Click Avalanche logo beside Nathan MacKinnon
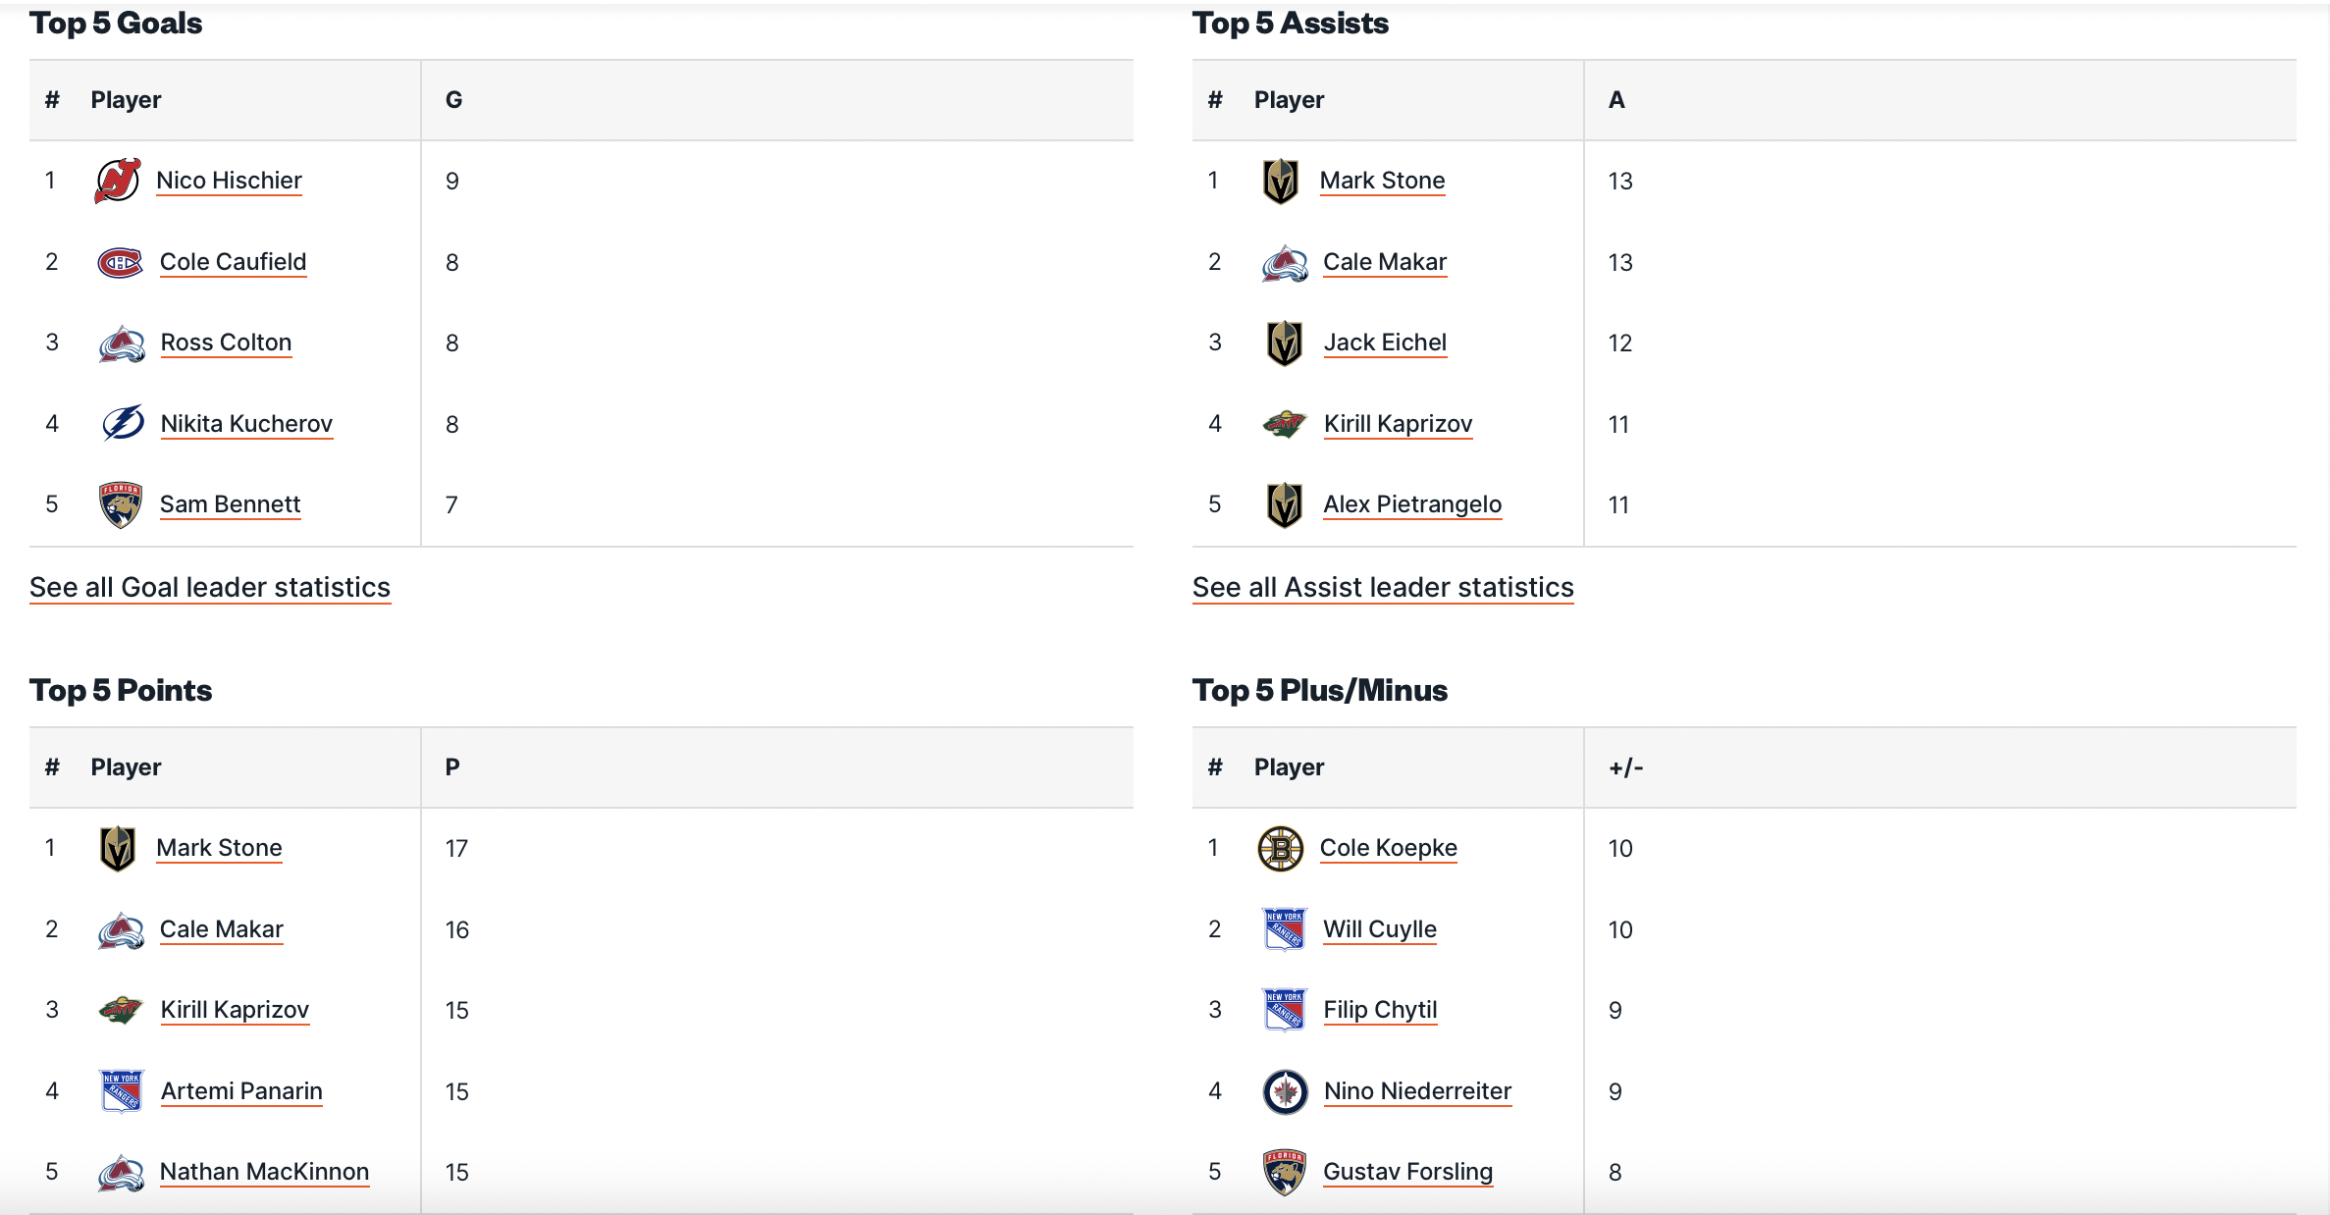 tap(122, 1173)
